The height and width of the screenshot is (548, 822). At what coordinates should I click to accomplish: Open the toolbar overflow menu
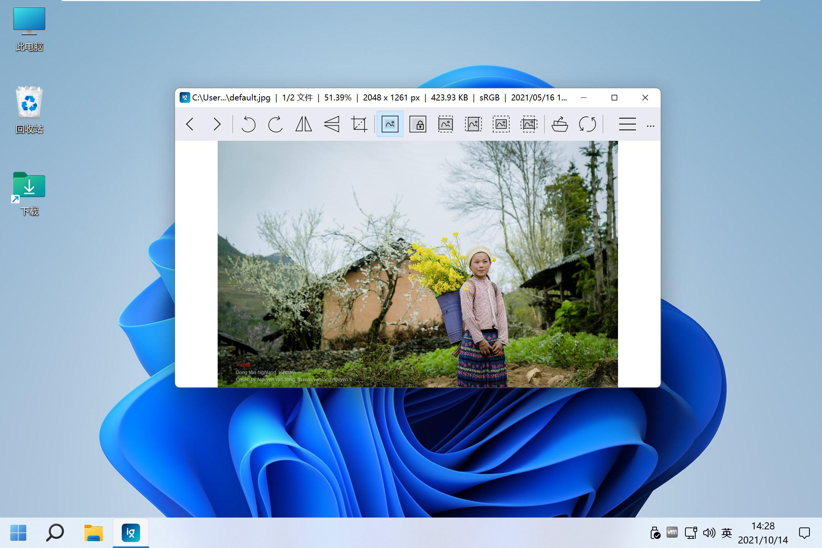pyautogui.click(x=651, y=125)
